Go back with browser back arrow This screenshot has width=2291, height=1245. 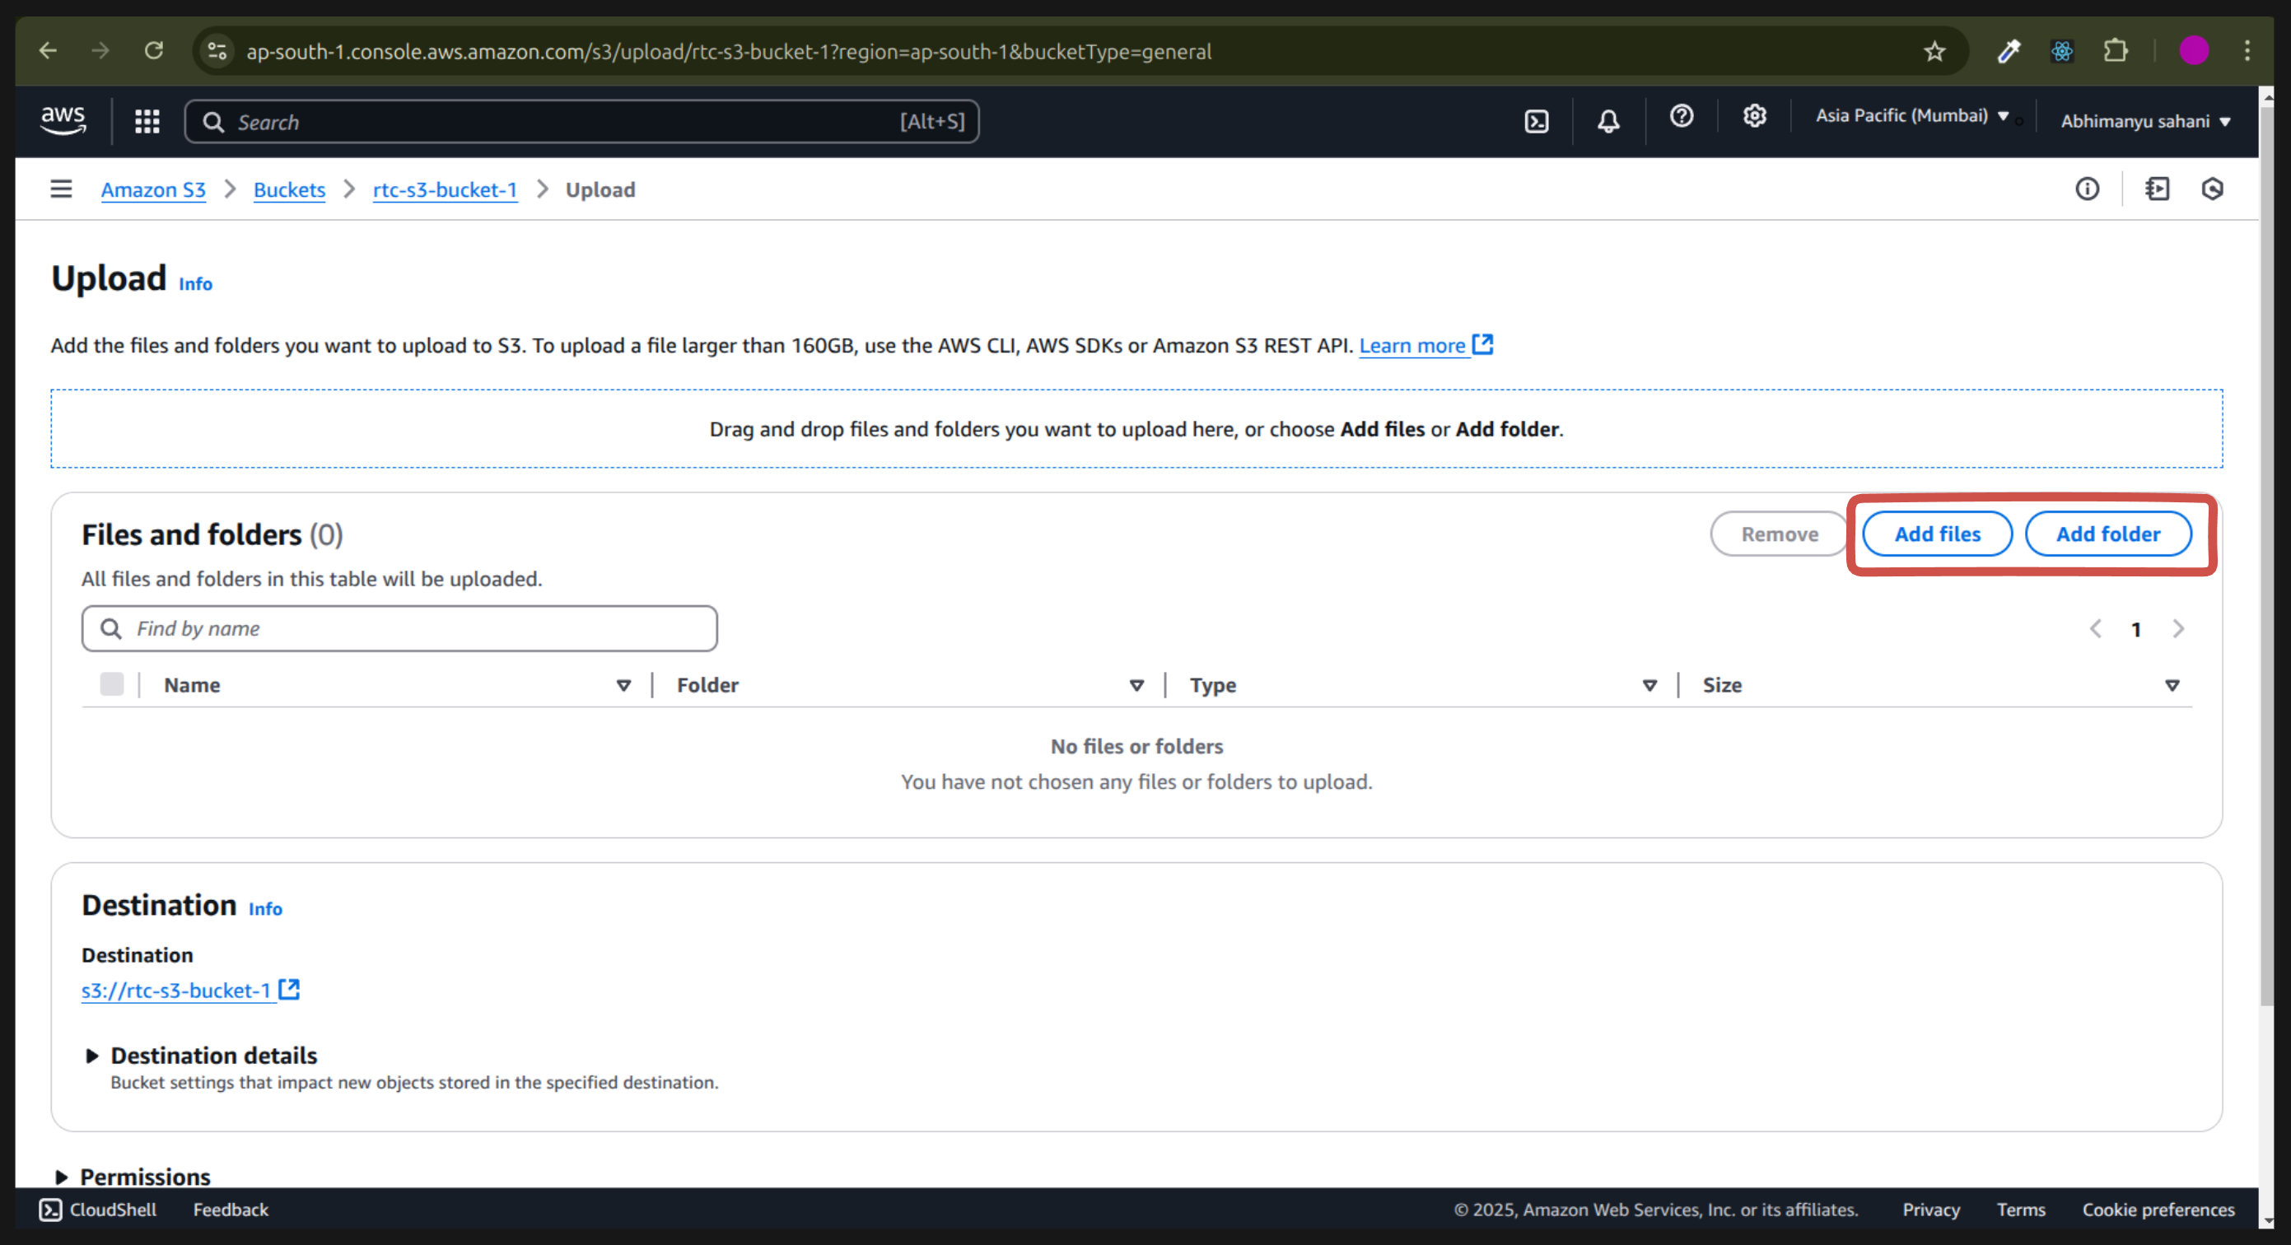click(48, 51)
